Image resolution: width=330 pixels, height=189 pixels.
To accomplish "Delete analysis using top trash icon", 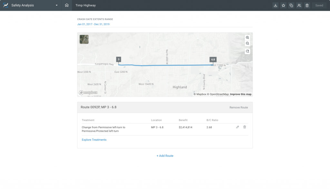I will point(307,5).
